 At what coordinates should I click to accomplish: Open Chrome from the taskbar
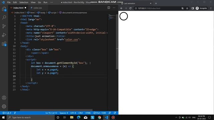click(x=99, y=117)
